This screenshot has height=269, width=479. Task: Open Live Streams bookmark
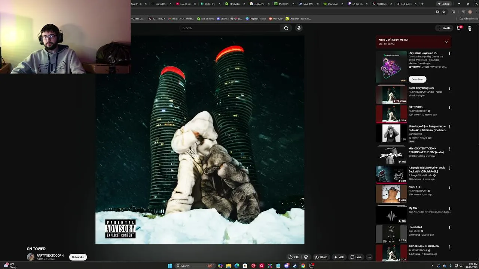tap(206, 19)
